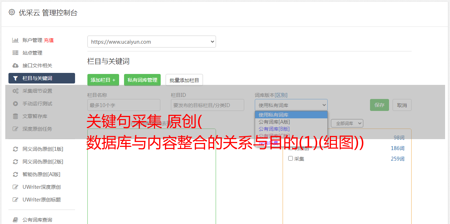Click inside the 栏目名称 input field

click(x=124, y=105)
